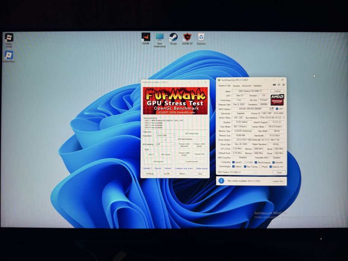Click the Memory Size 16384 MB field
348x261 pixels.
click(x=240, y=135)
